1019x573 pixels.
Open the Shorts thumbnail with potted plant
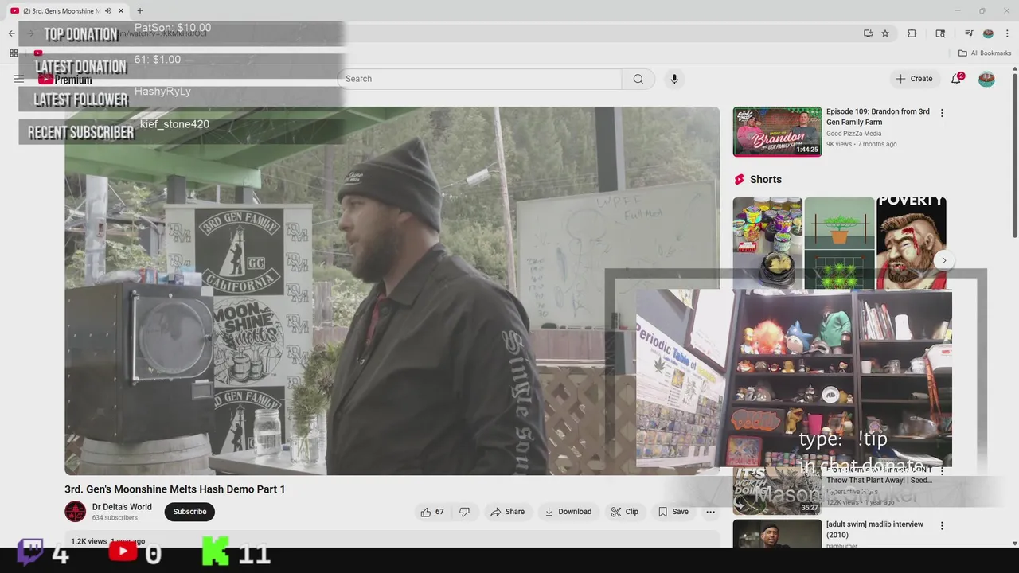pos(839,244)
